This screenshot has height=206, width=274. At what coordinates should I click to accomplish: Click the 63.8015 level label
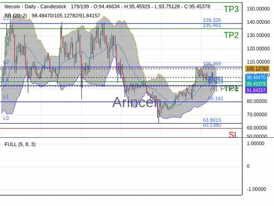tap(212, 120)
